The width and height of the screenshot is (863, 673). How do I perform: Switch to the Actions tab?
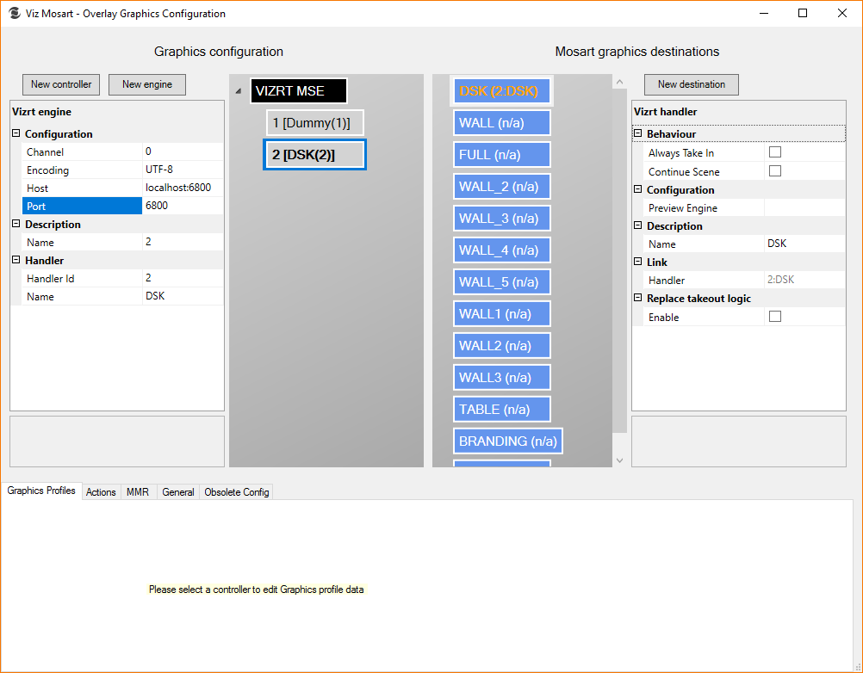[x=101, y=492]
